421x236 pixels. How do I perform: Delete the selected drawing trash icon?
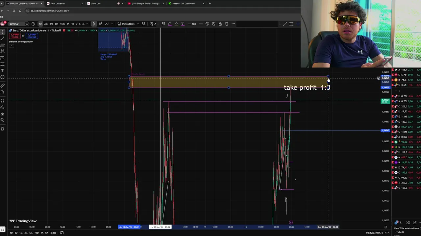coord(227,24)
